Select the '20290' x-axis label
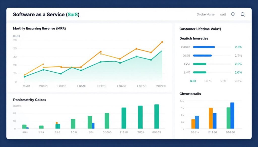Viewport: 258px width, 147px height. 43,86
